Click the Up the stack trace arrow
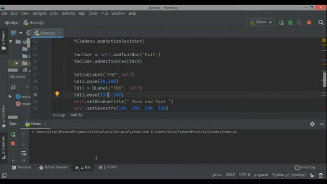 click(x=24, y=135)
